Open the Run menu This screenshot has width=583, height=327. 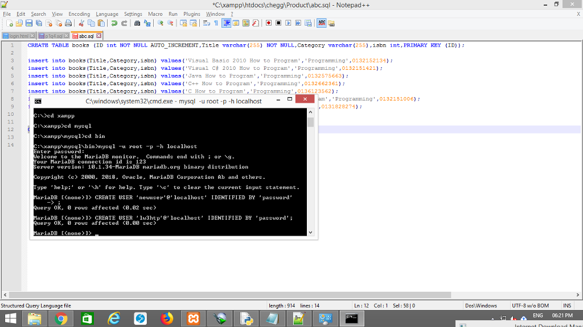coord(173,14)
